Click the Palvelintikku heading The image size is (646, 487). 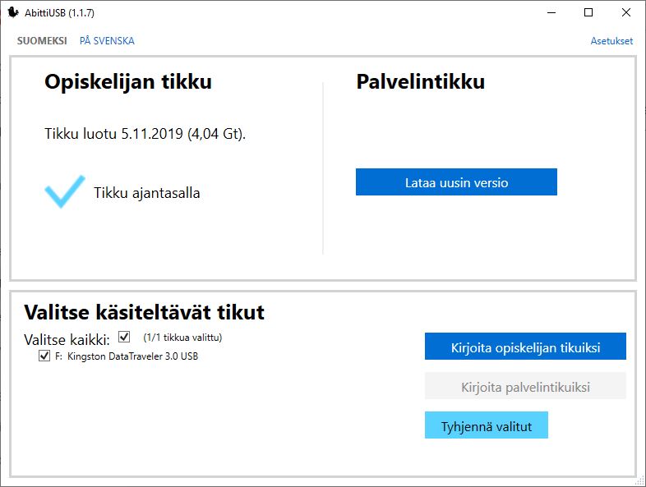420,82
